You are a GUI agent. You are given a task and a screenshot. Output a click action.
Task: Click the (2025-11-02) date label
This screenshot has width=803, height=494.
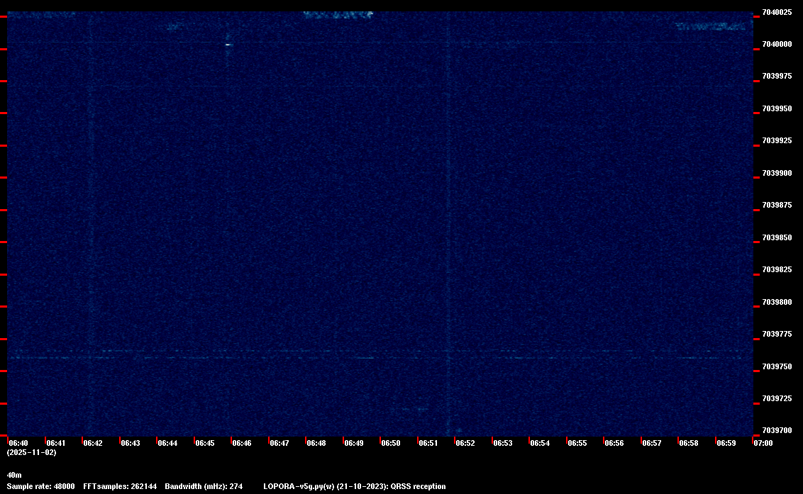point(32,452)
